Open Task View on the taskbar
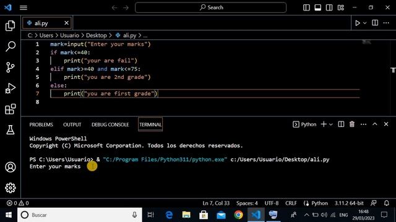The height and width of the screenshot is (222, 396). coord(151,215)
